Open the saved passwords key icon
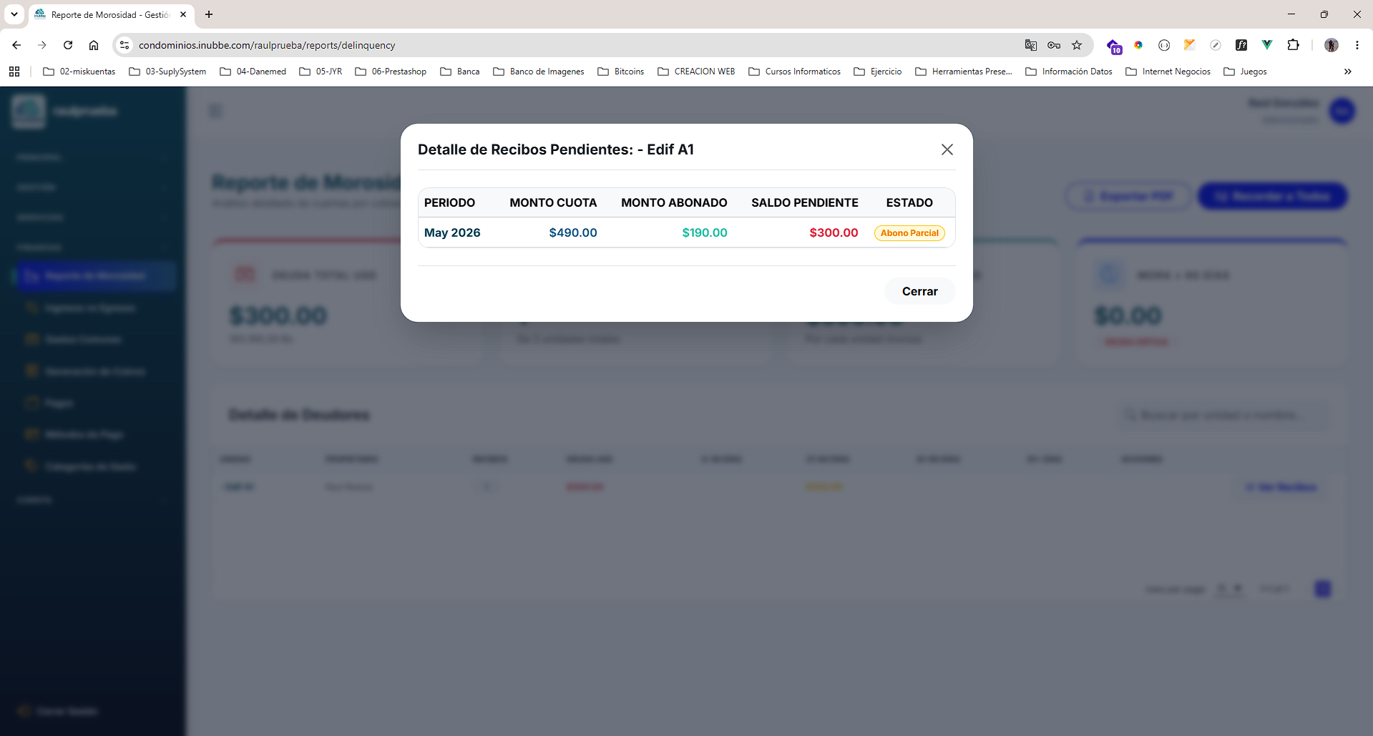Viewport: 1373px width, 736px height. coord(1054,45)
